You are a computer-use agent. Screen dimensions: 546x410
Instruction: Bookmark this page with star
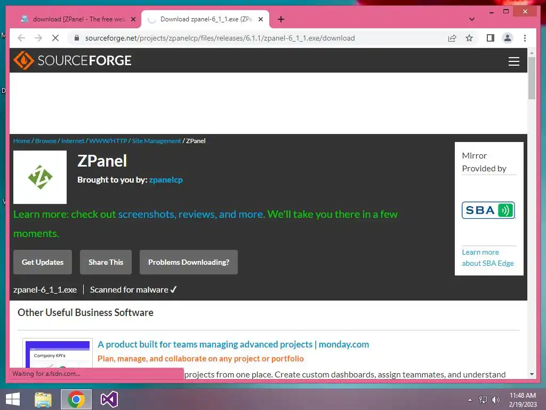coord(469,38)
